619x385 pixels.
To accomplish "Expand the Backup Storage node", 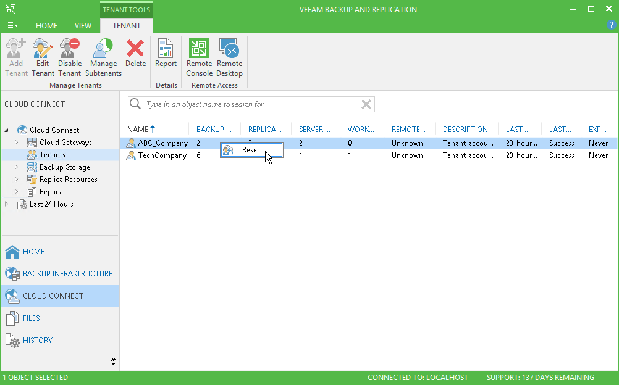I will click(16, 167).
